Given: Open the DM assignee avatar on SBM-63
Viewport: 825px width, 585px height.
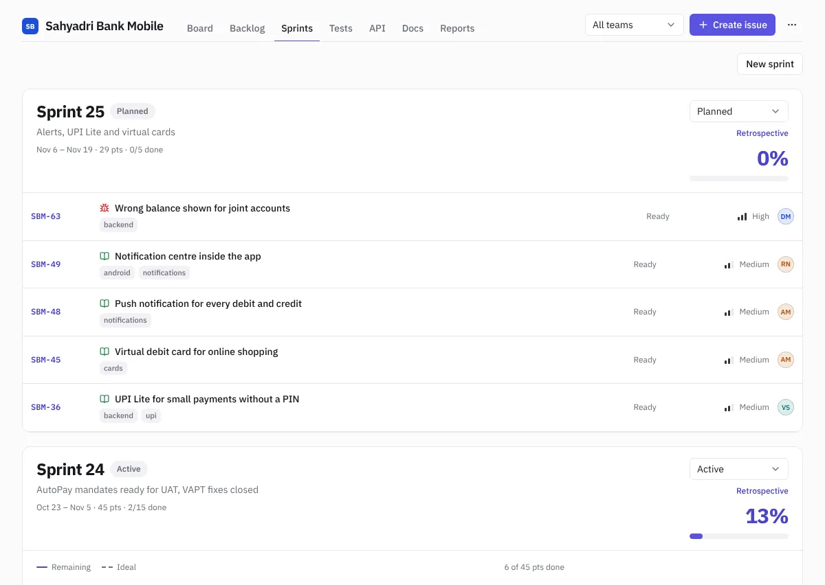Looking at the screenshot, I should (x=786, y=216).
